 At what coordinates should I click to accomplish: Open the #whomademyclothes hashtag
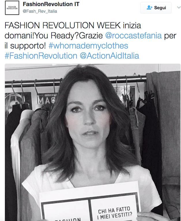tap(88, 46)
